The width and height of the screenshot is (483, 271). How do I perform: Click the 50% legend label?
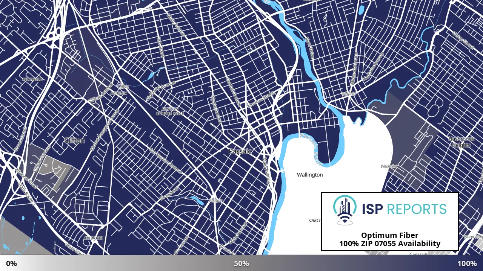coord(241,263)
